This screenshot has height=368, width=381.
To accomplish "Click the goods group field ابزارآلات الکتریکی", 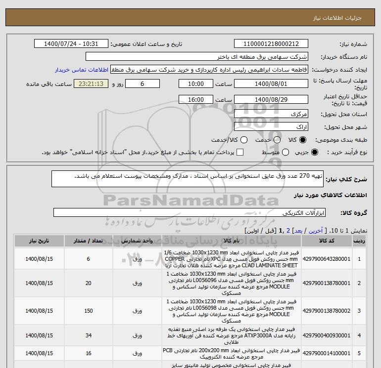I will click(190, 213).
